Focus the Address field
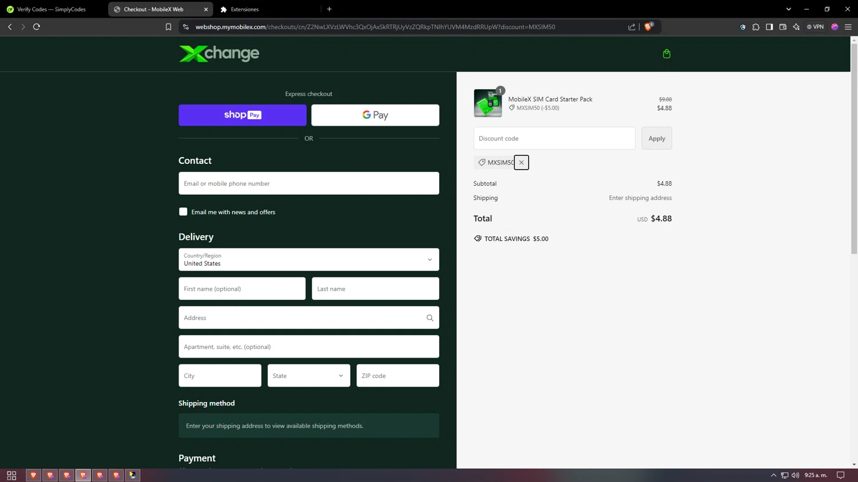This screenshot has height=482, width=858. click(x=309, y=318)
